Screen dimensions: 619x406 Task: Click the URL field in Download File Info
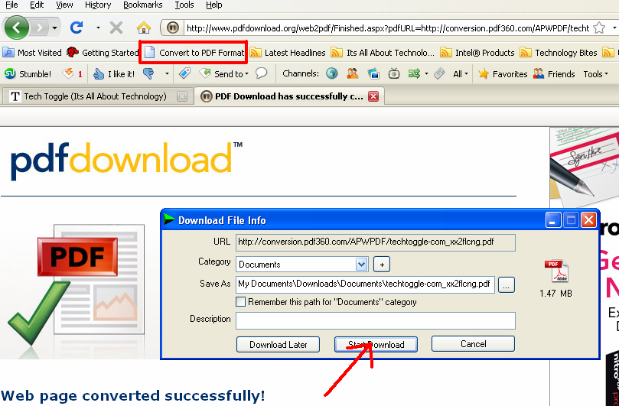click(x=376, y=242)
